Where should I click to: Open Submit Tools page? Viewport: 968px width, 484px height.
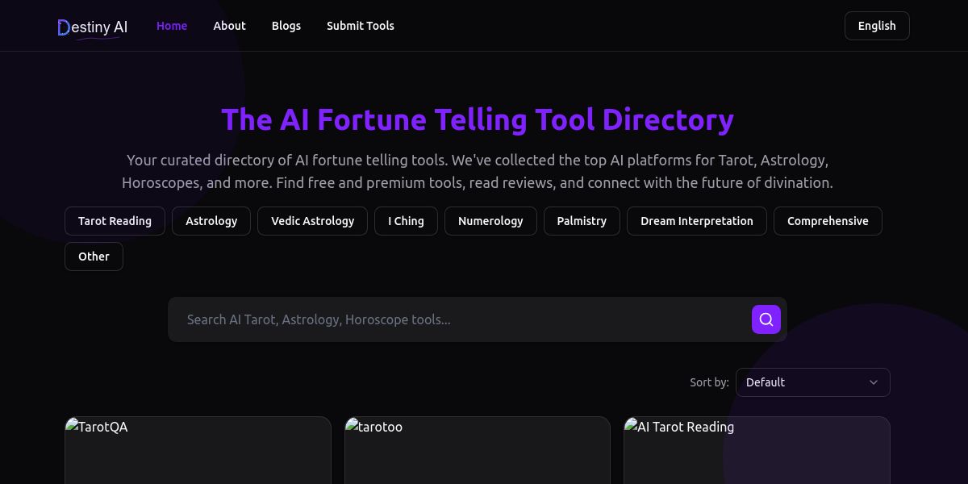pos(361,26)
